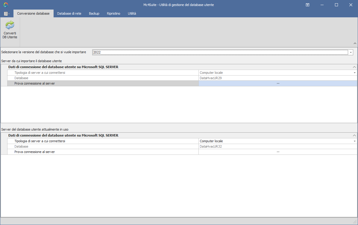358x225 pixels.
Task: Switch to the Database di rete tab
Action: 69,13
